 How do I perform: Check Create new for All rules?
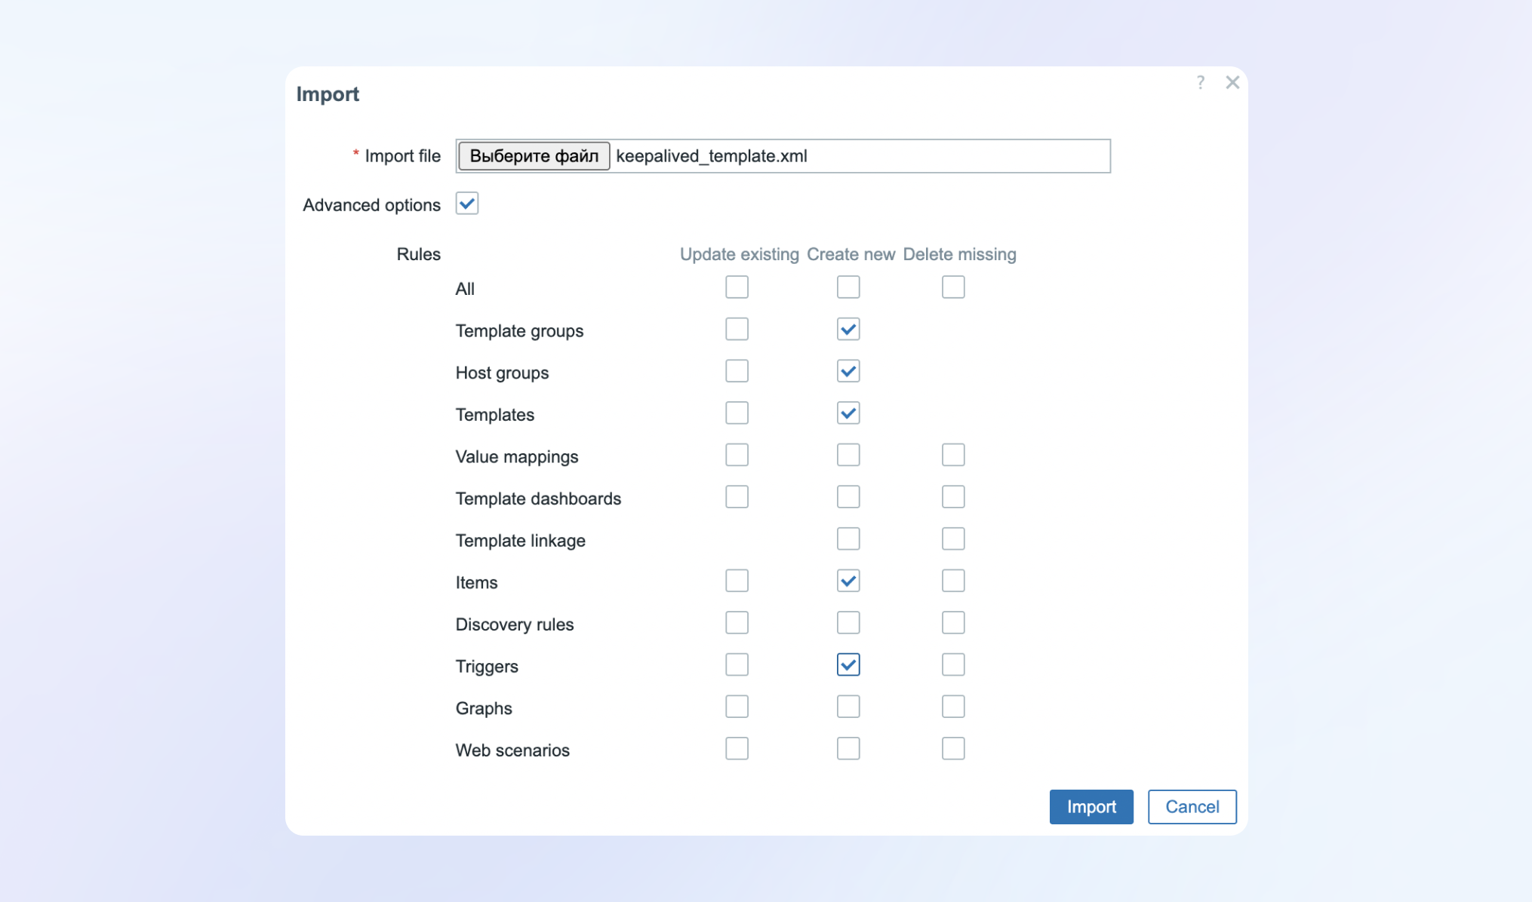pos(848,287)
